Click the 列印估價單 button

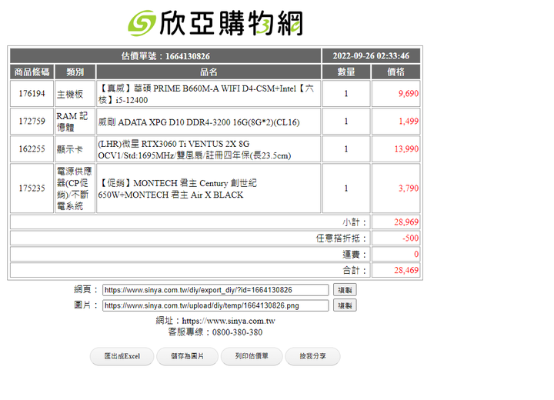252,356
